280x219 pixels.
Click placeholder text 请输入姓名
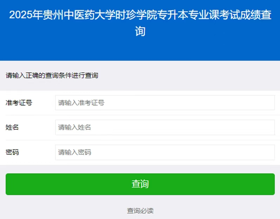pos(74,127)
